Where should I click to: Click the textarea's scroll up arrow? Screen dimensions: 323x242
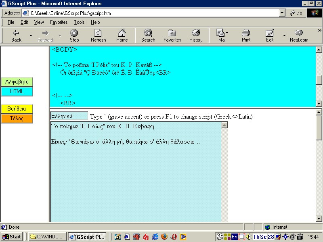coord(224,125)
